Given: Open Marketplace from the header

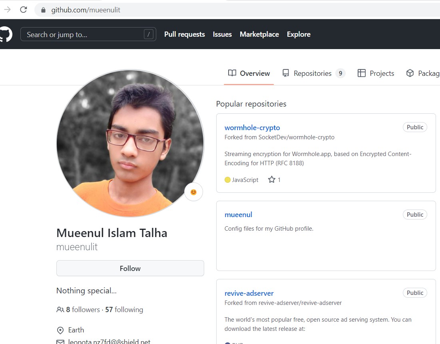Looking at the screenshot, I should pyautogui.click(x=259, y=34).
